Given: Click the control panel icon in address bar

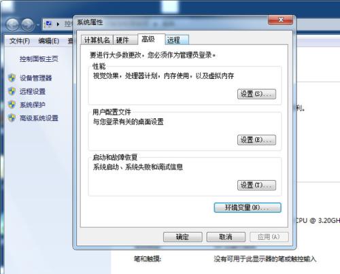Looking at the screenshot, I should [49, 24].
